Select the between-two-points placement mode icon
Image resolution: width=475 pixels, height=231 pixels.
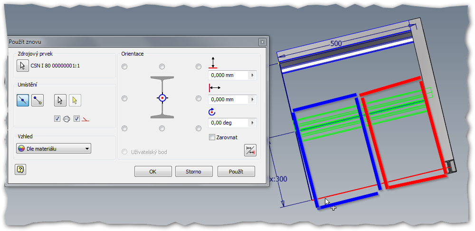[38, 100]
